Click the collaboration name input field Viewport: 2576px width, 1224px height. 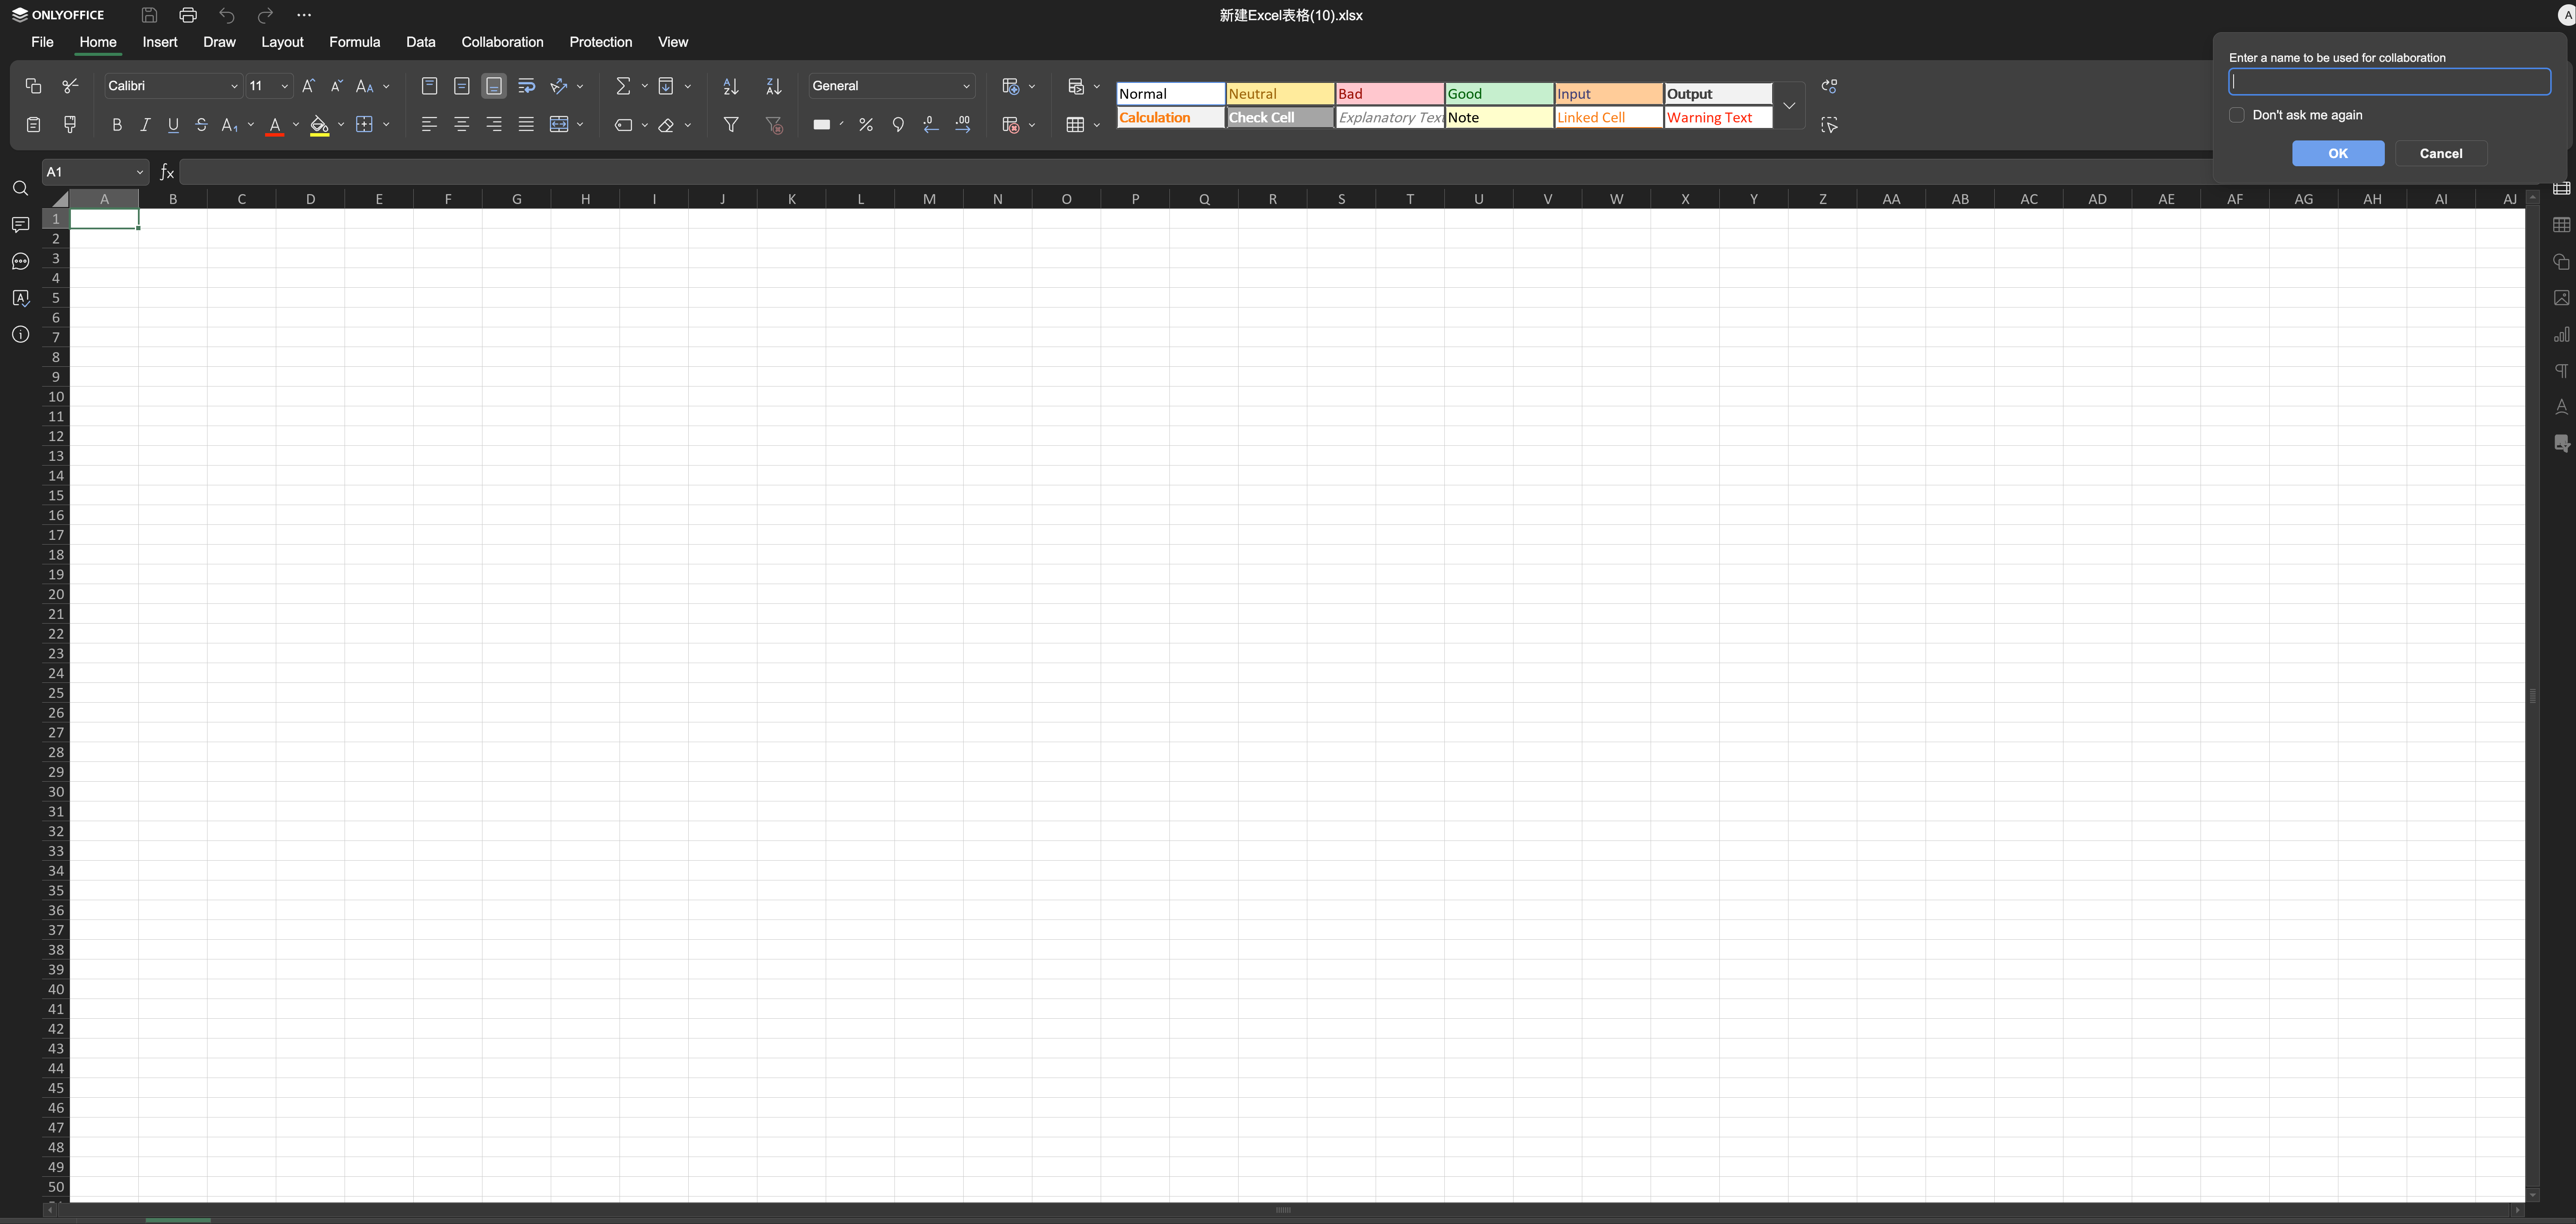click(2389, 82)
